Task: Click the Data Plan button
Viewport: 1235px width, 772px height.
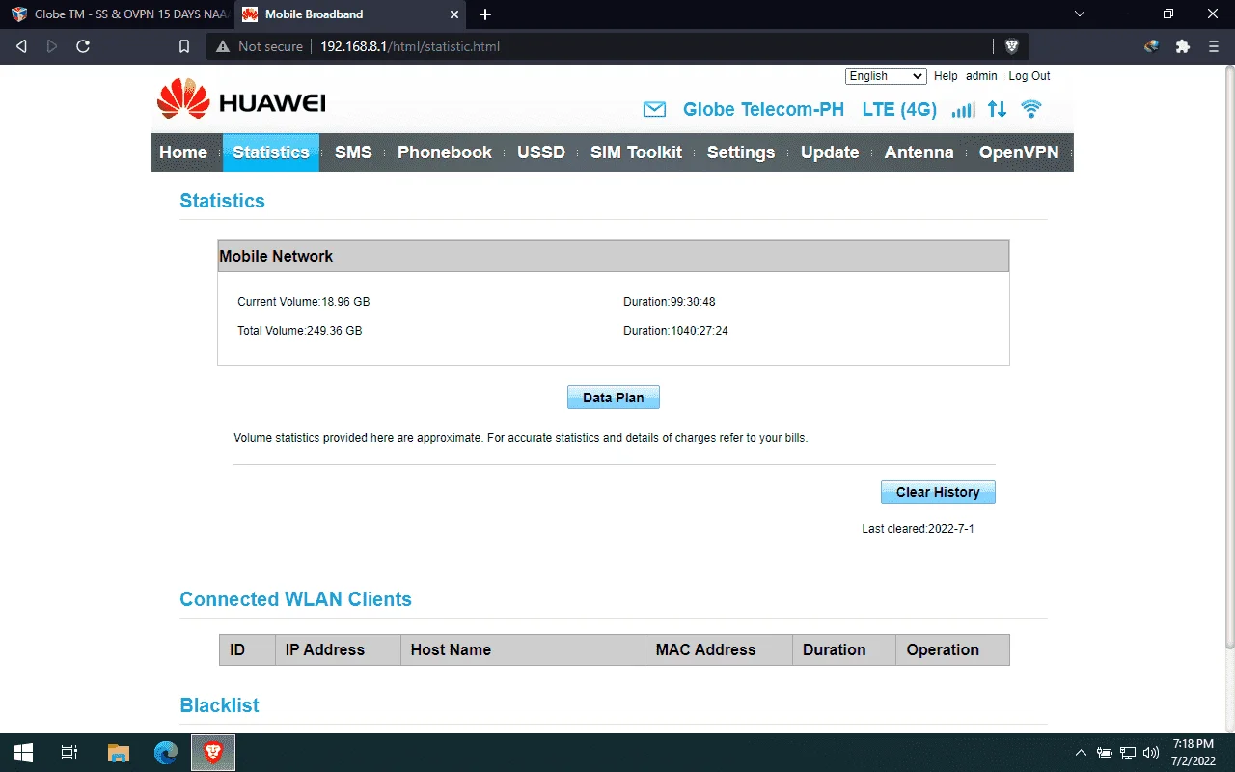Action: pos(614,398)
